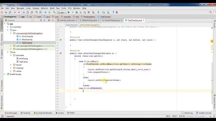Click the Redo arrow icon

(19, 12)
